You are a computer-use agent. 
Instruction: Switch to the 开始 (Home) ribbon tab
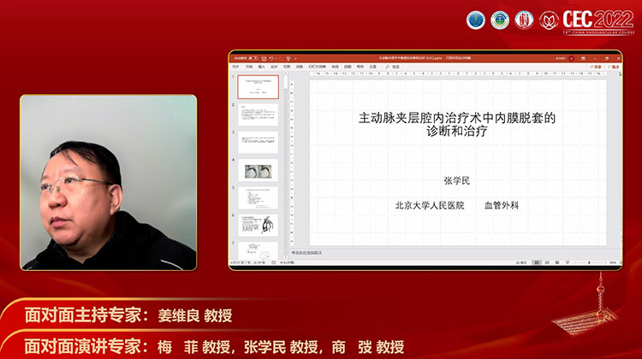coord(249,66)
